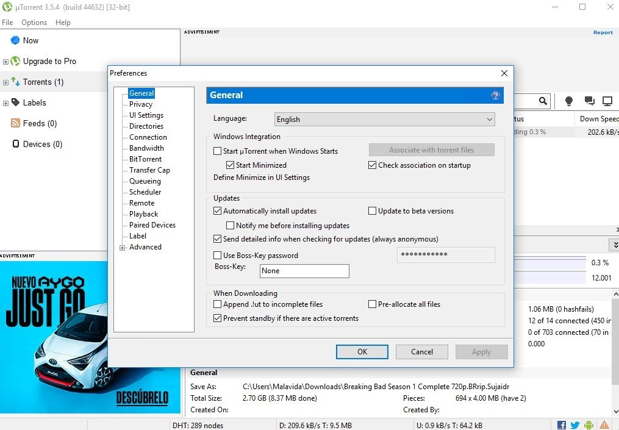Click the lightbulb icon in main toolbar
This screenshot has height=430, width=619.
click(569, 101)
